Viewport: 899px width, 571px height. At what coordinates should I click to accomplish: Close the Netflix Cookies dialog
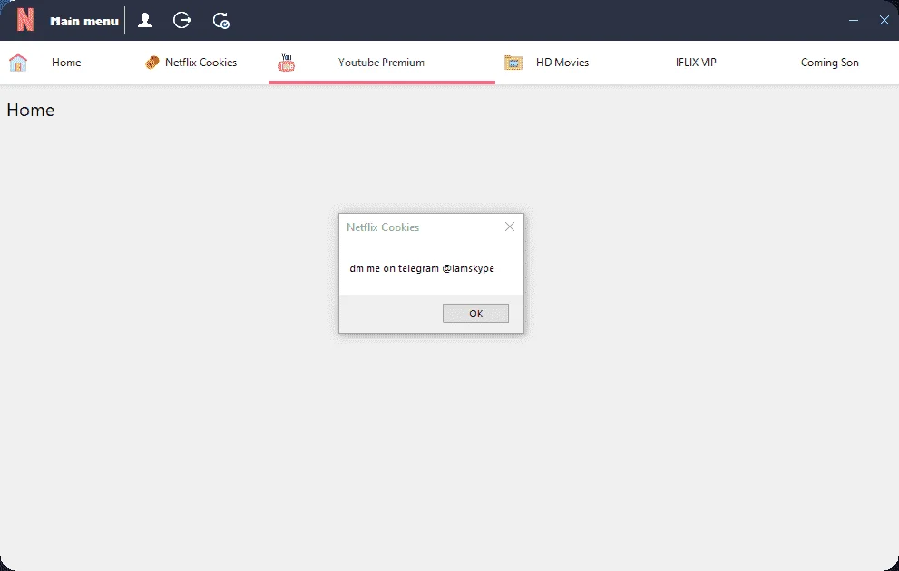coord(510,227)
